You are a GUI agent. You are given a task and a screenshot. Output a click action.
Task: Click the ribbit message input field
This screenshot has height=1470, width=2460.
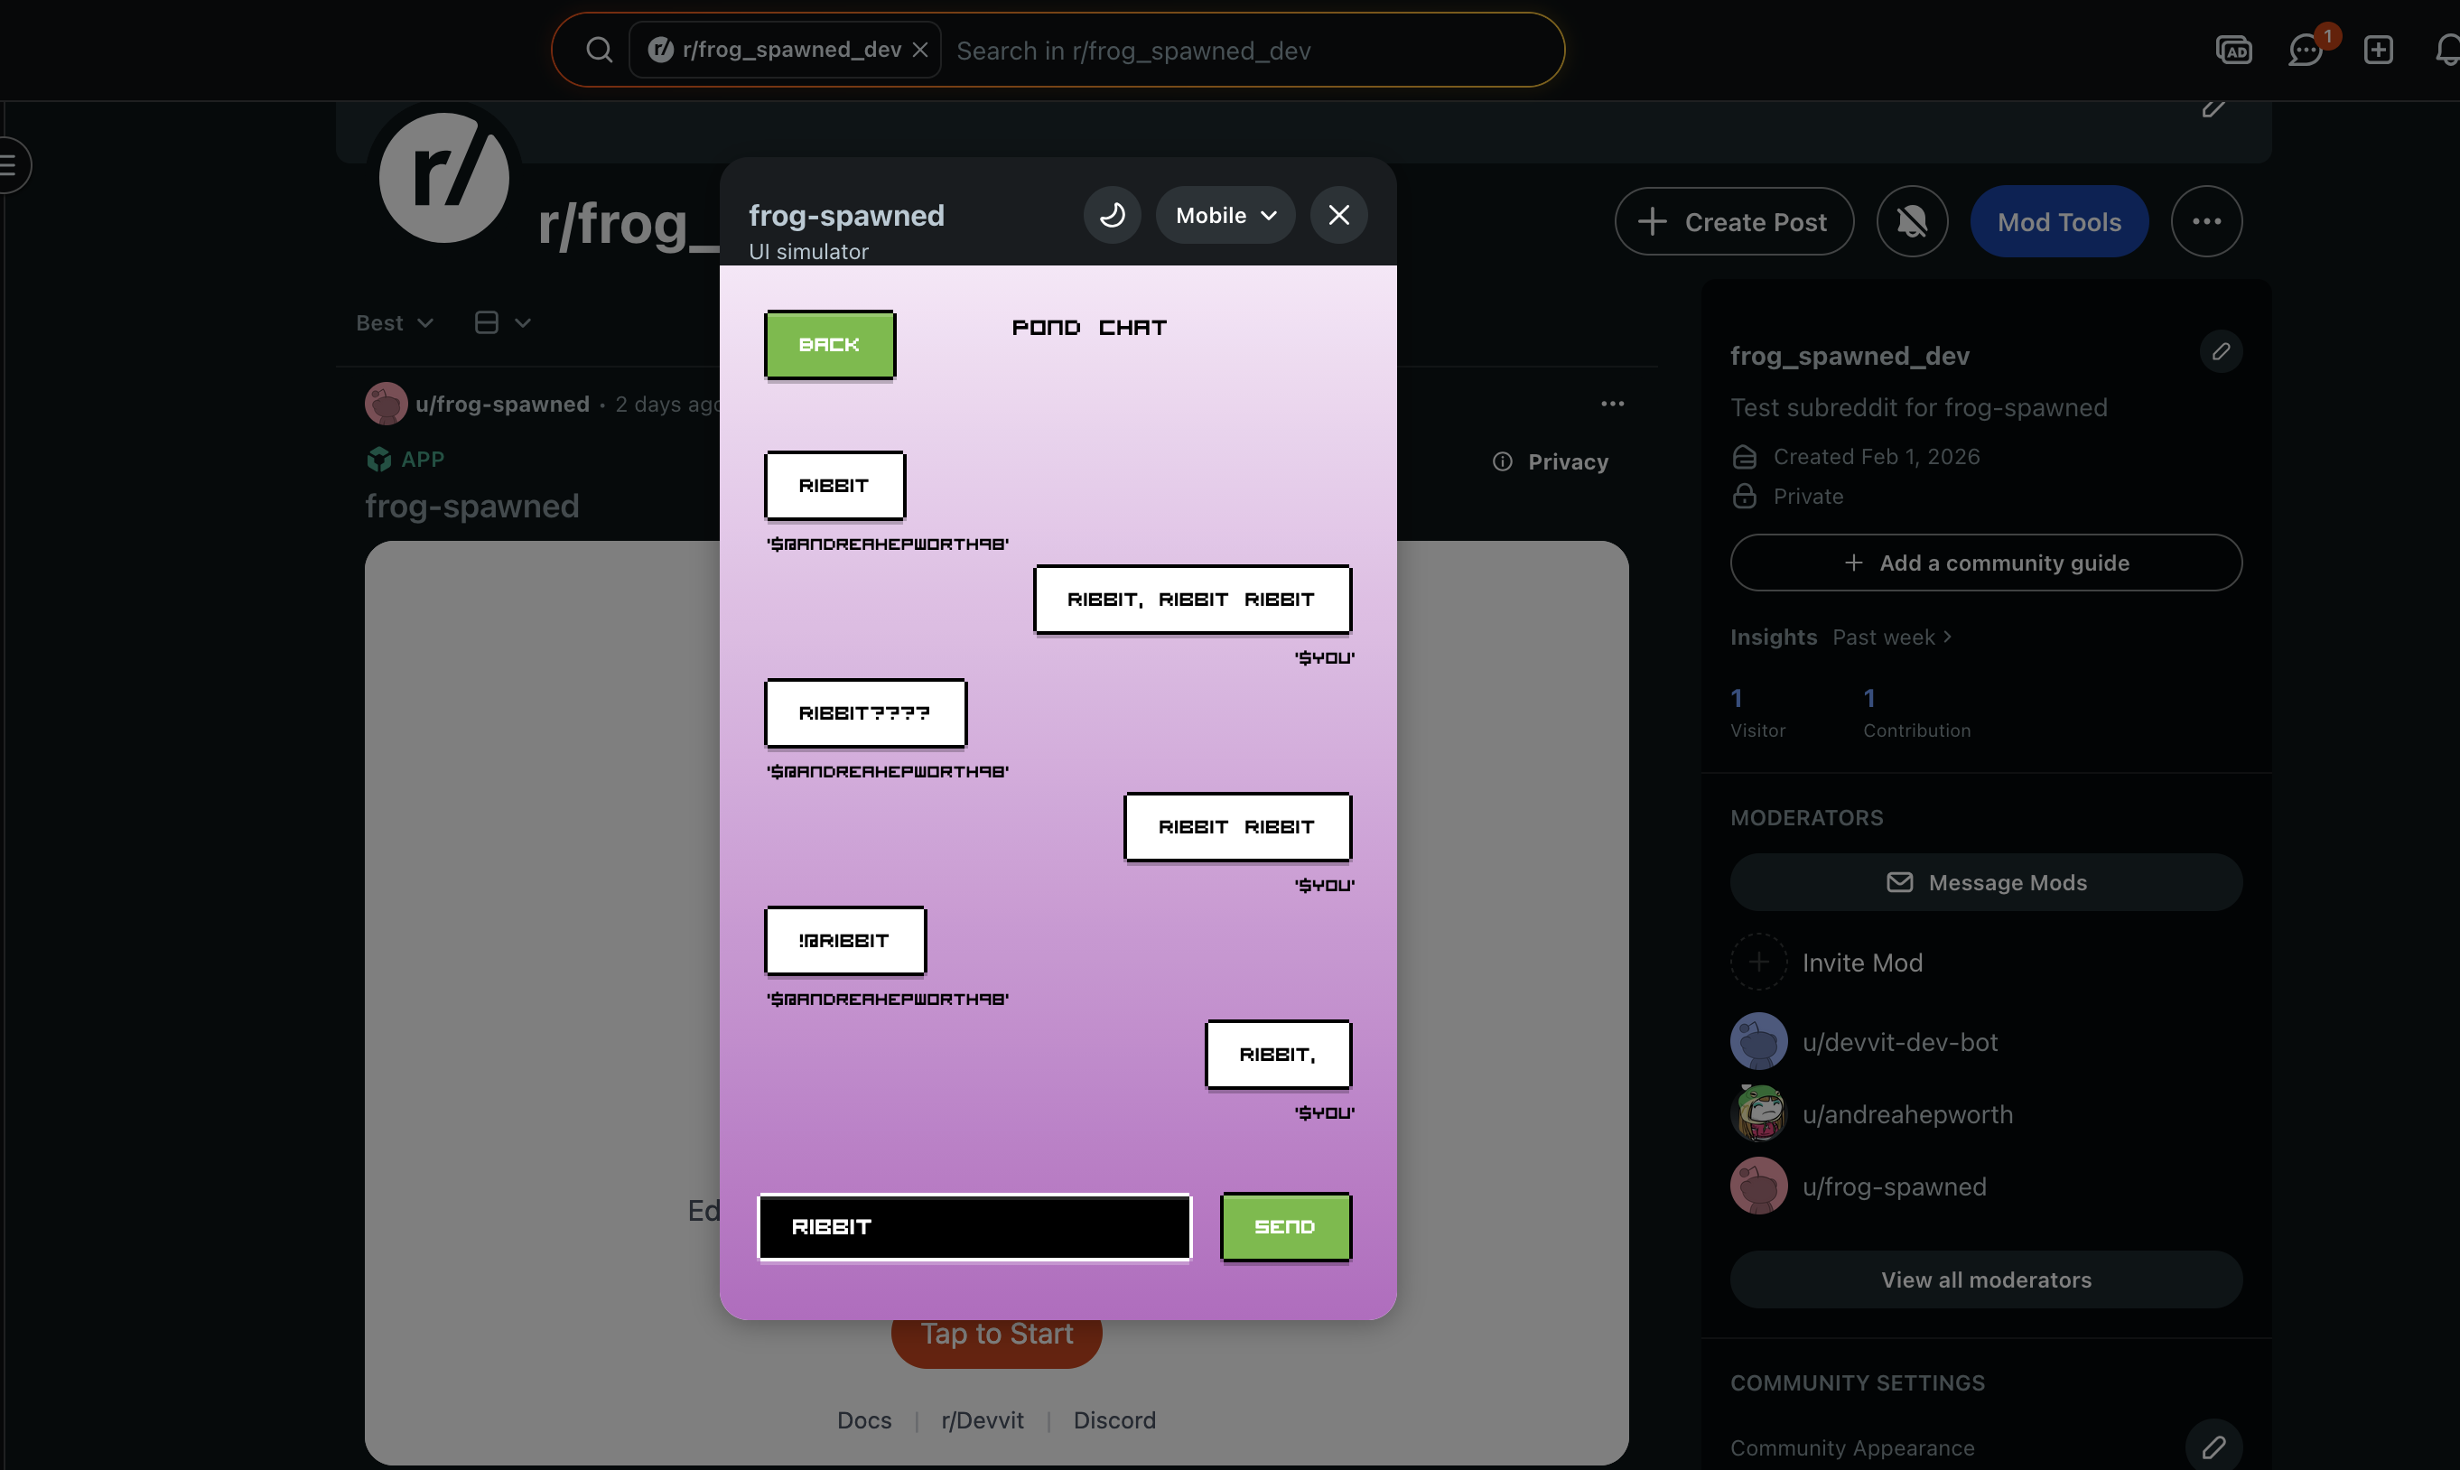click(x=974, y=1226)
